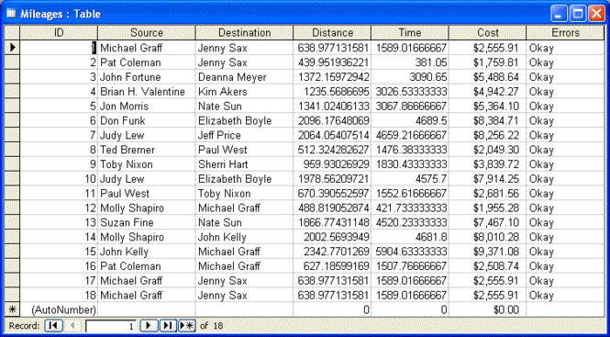This screenshot has height=337, width=610.
Task: Click source cell John Kelly in row 15
Action: pos(146,252)
